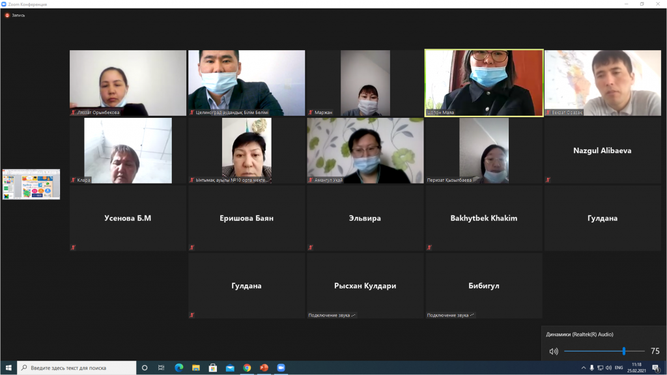The width and height of the screenshot is (667, 375).
Task: Open the notification center
Action: (x=655, y=368)
